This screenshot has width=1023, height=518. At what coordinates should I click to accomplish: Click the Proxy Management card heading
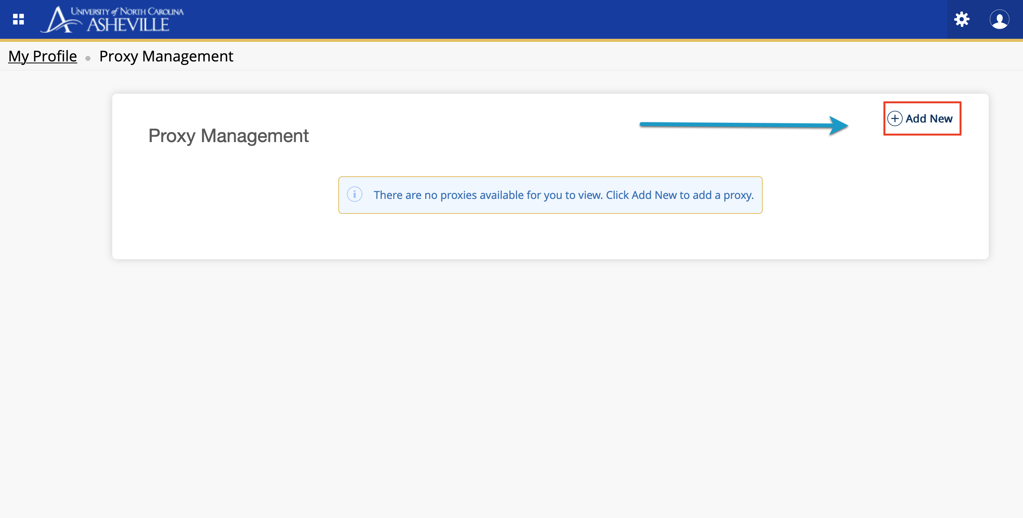point(228,136)
